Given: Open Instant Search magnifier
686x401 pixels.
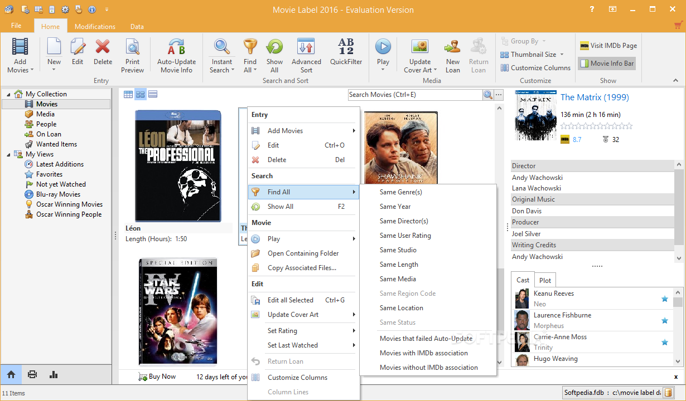Looking at the screenshot, I should point(222,47).
